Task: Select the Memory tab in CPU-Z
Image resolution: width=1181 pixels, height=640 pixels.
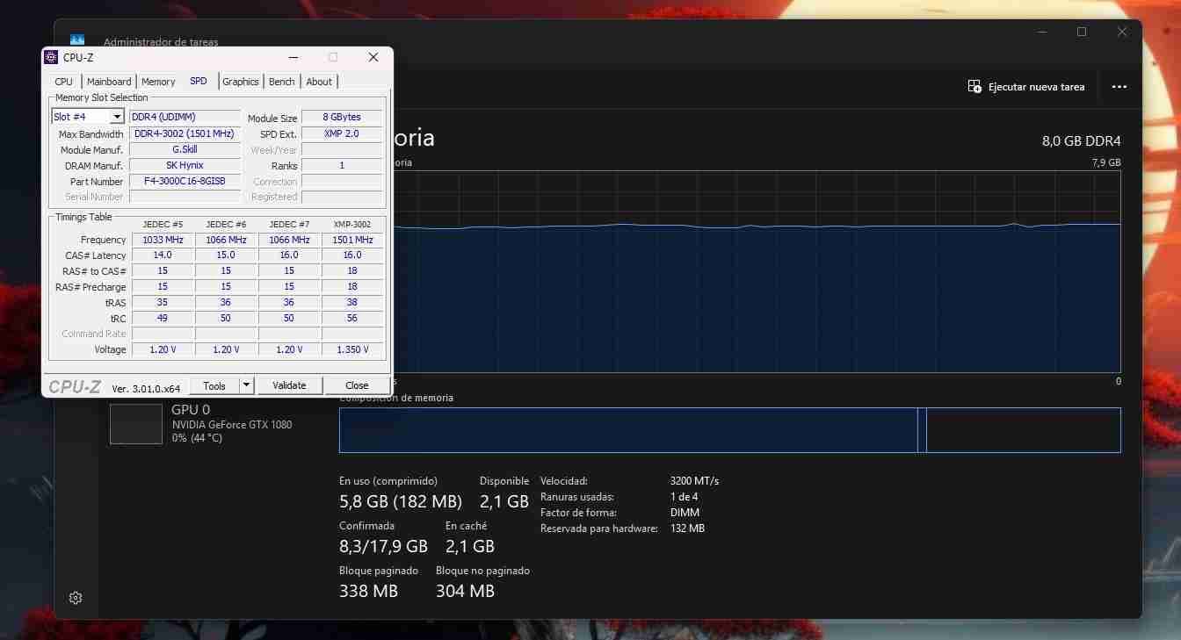Action: click(x=158, y=82)
